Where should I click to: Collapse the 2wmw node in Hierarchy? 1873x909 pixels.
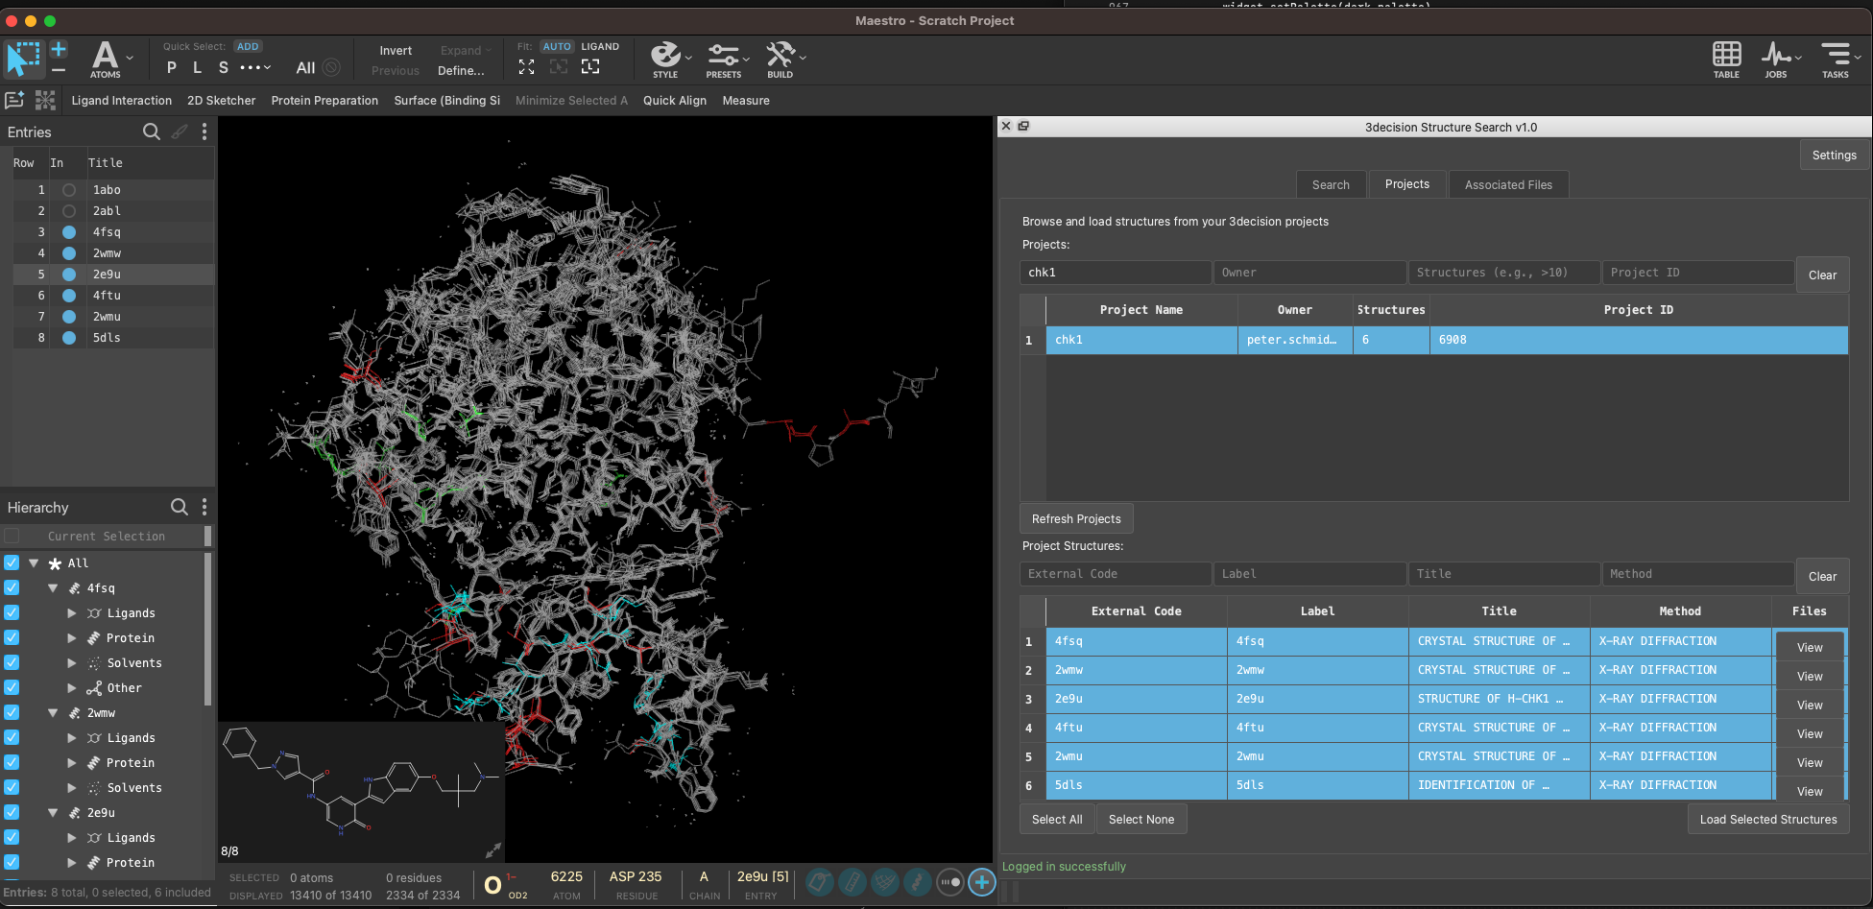click(x=53, y=713)
